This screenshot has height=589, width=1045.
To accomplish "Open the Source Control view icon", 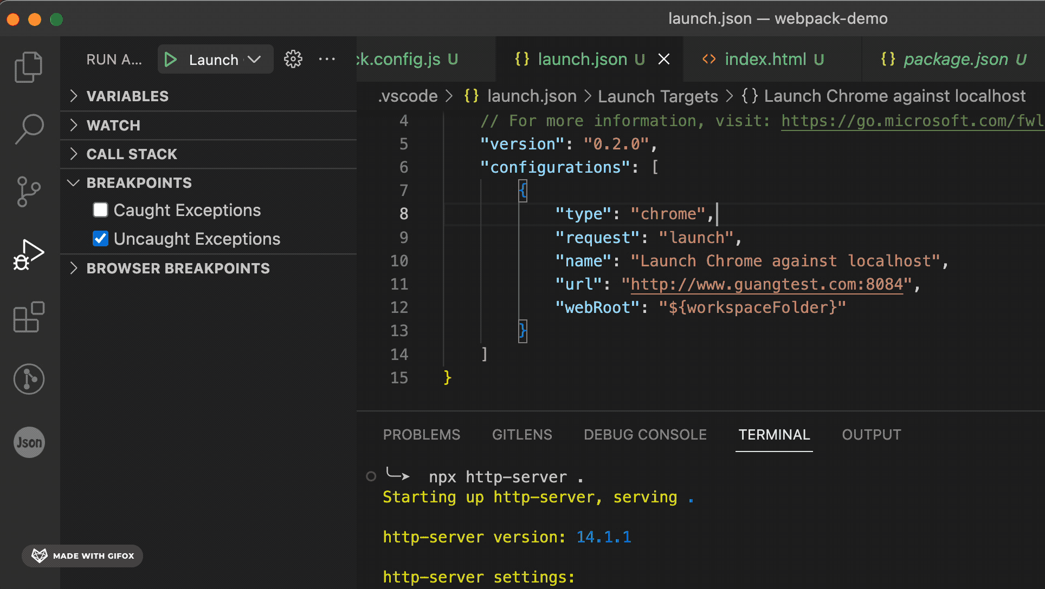I will pos(28,192).
